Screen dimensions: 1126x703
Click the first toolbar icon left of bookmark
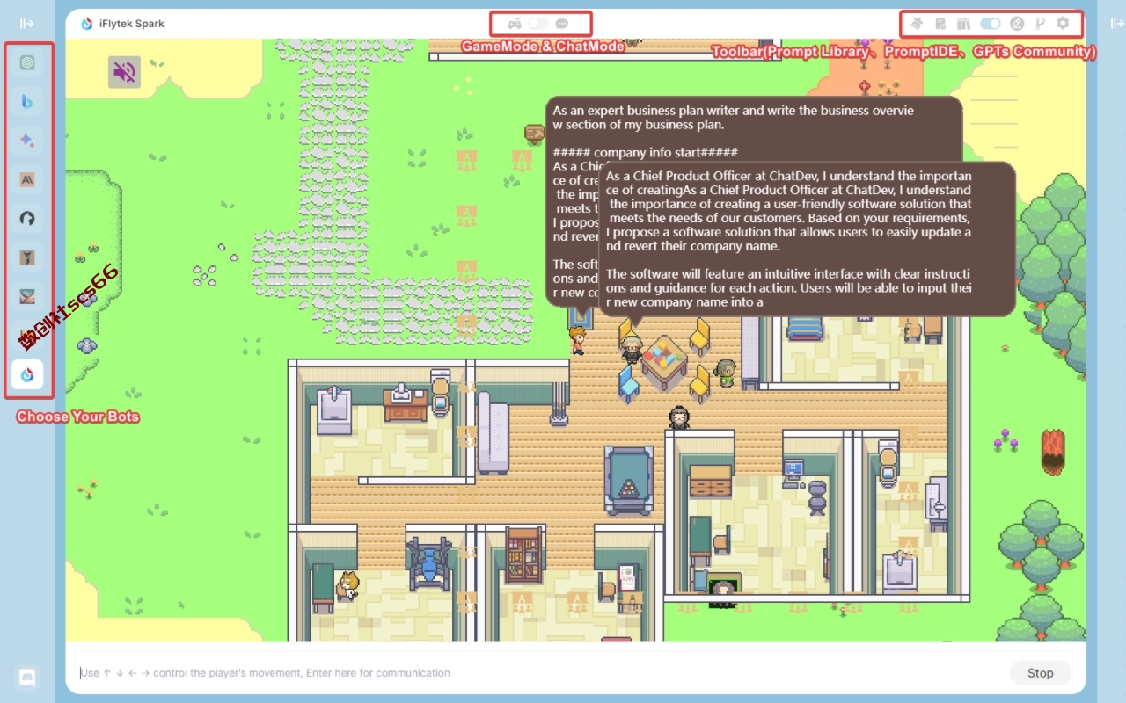pyautogui.click(x=917, y=24)
